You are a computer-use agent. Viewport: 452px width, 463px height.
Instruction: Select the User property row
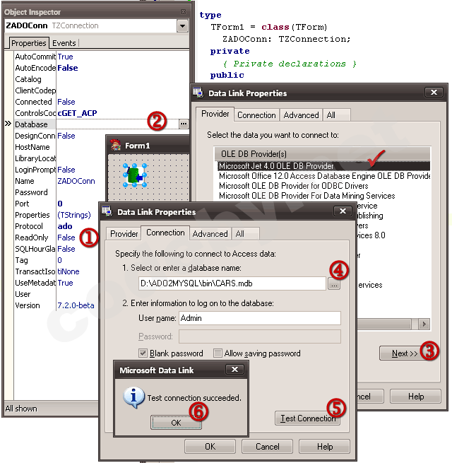[x=56, y=294]
